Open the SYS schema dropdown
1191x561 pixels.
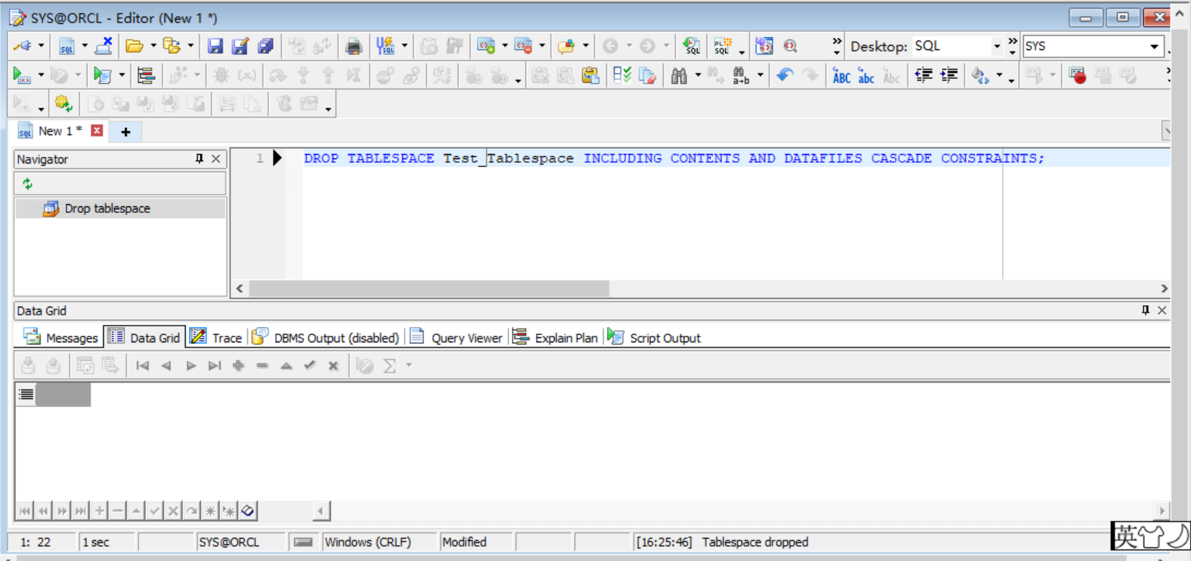[x=1154, y=47]
